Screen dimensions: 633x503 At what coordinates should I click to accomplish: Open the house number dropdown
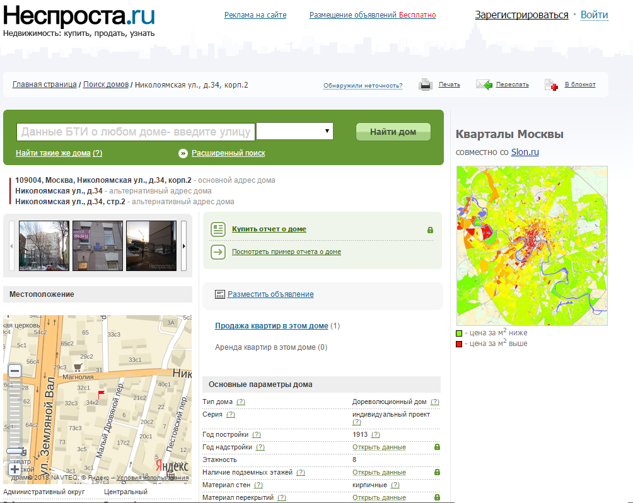(294, 131)
